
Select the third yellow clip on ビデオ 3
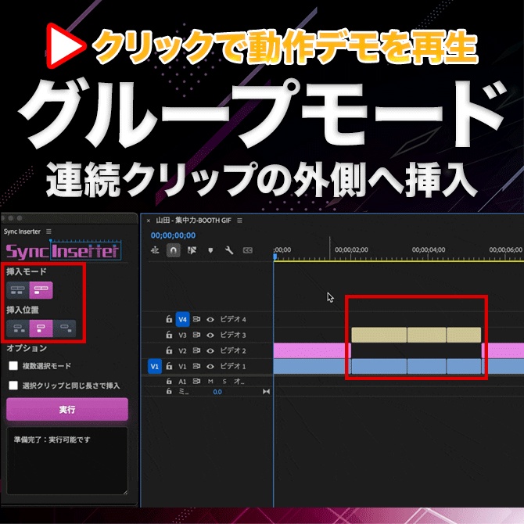click(464, 335)
